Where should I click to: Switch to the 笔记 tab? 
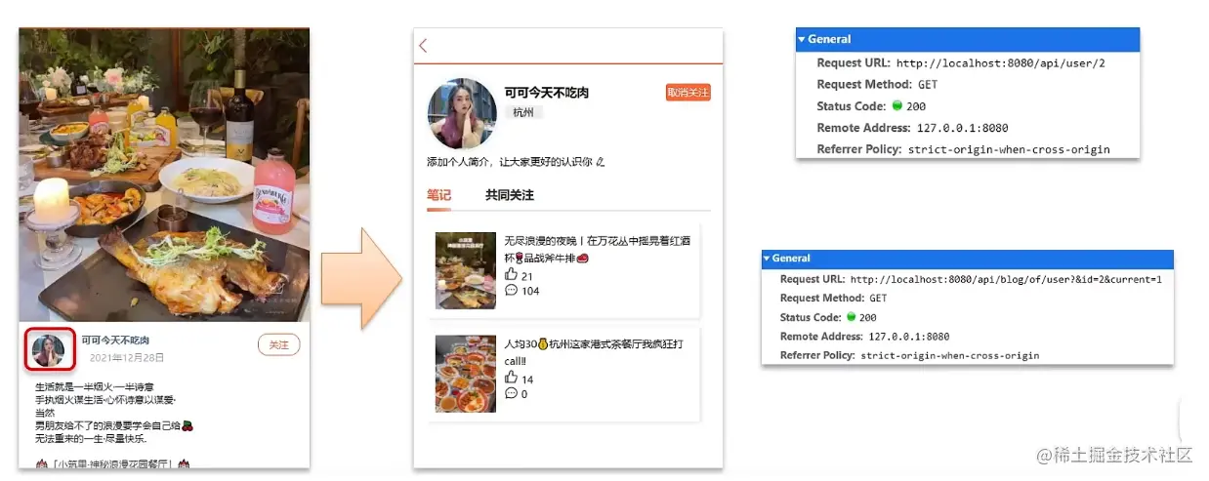[438, 195]
